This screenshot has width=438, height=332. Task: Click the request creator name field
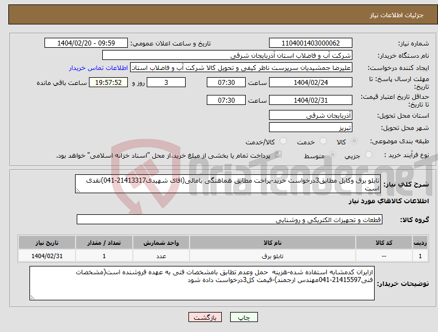point(241,68)
